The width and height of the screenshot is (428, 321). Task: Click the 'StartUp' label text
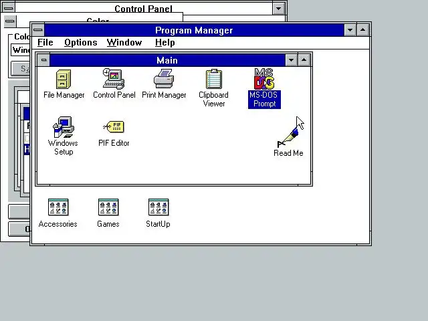pyautogui.click(x=158, y=224)
